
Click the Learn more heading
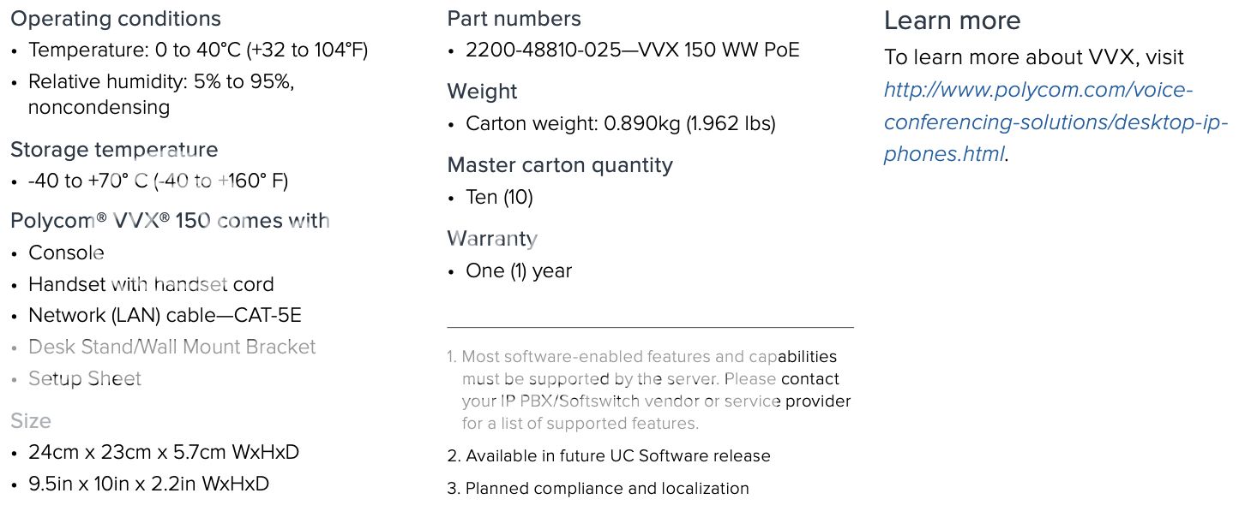click(x=953, y=21)
